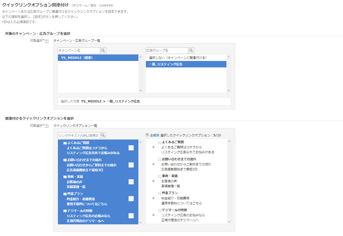
Task: Remove selected デジマールの特徴 with its x icon
Action: pyautogui.click(x=153, y=215)
